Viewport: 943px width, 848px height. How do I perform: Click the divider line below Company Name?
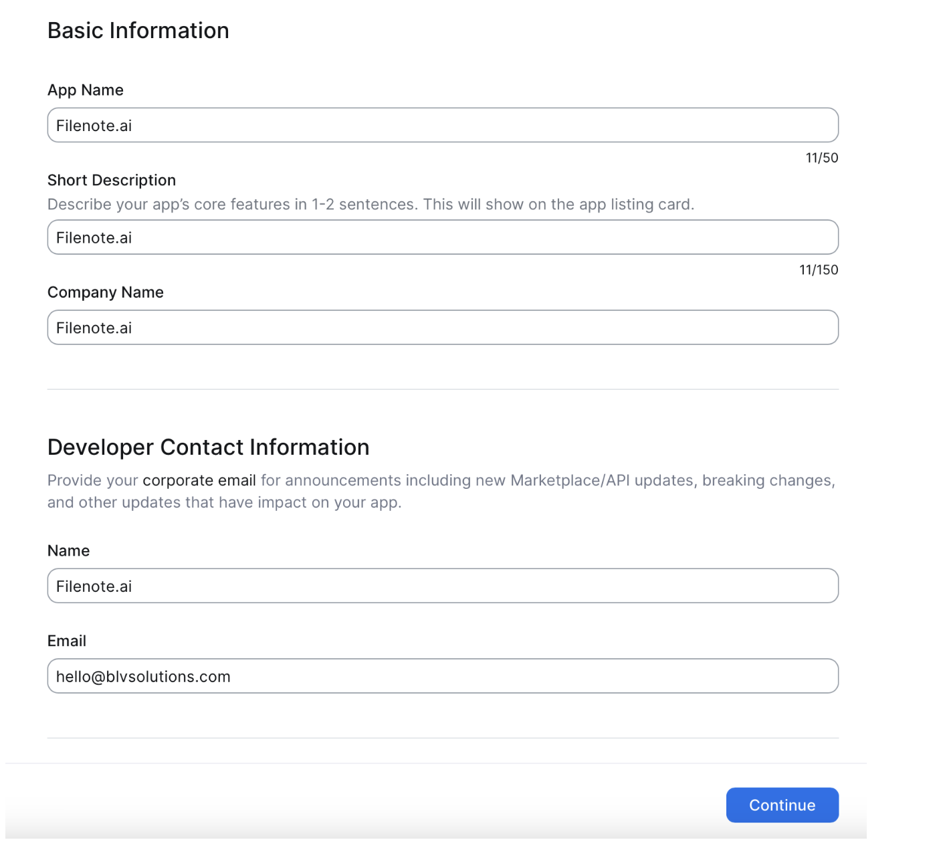[x=442, y=389]
